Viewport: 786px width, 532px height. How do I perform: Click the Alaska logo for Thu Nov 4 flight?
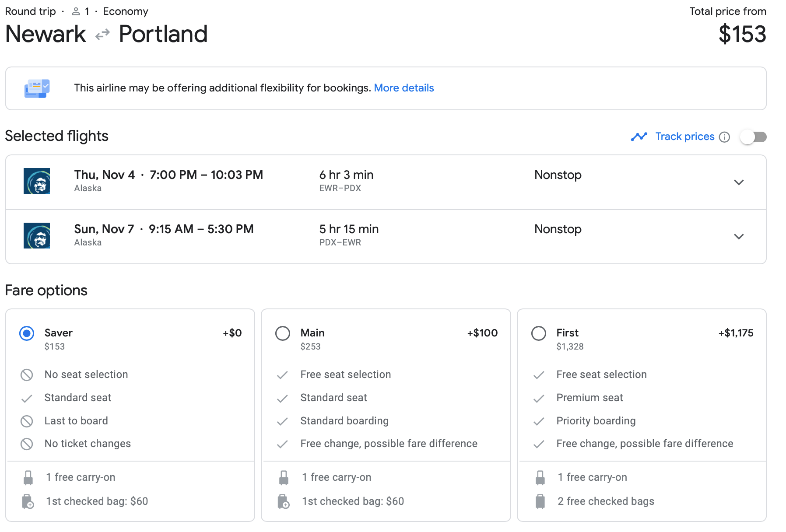click(x=37, y=181)
